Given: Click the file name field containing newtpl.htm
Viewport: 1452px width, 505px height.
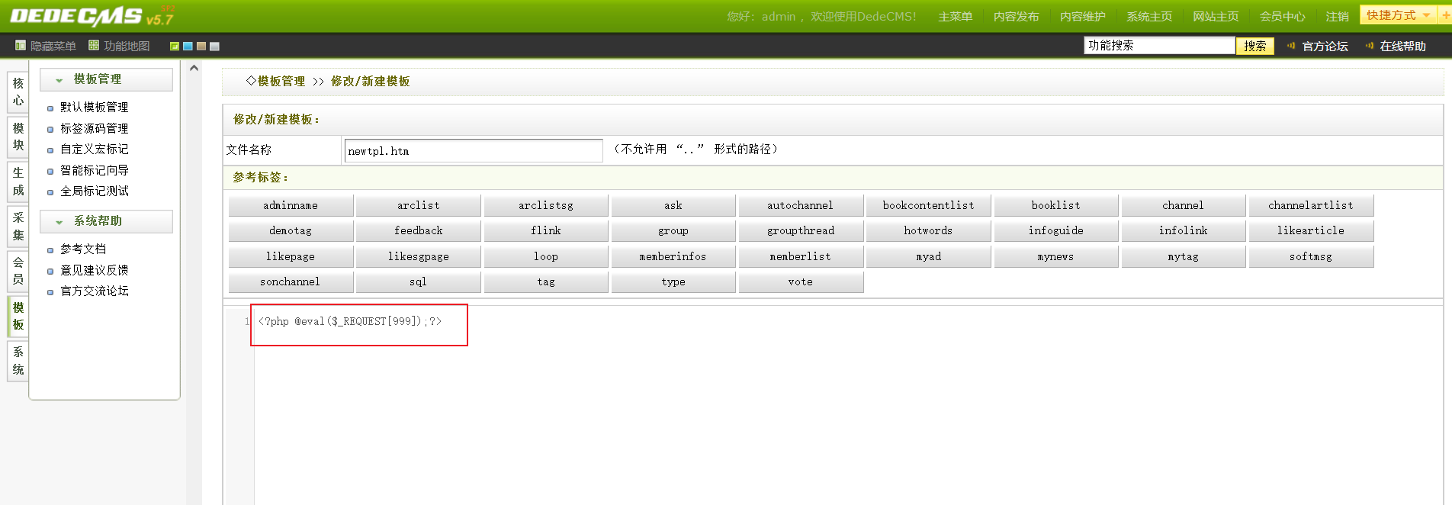Looking at the screenshot, I should coord(474,150).
